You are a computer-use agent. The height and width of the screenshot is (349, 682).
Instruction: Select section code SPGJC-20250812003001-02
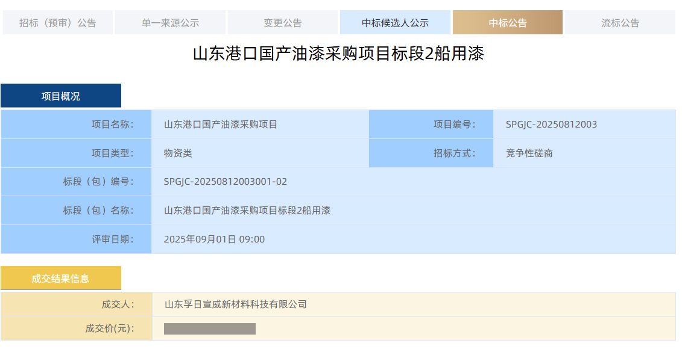click(x=225, y=182)
